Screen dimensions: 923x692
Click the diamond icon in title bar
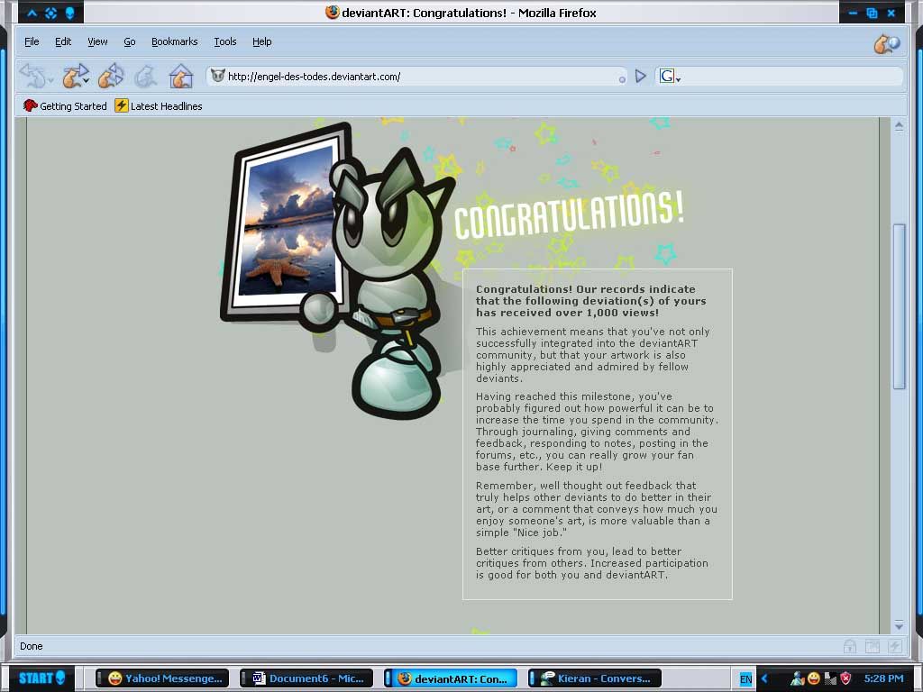coord(51,13)
